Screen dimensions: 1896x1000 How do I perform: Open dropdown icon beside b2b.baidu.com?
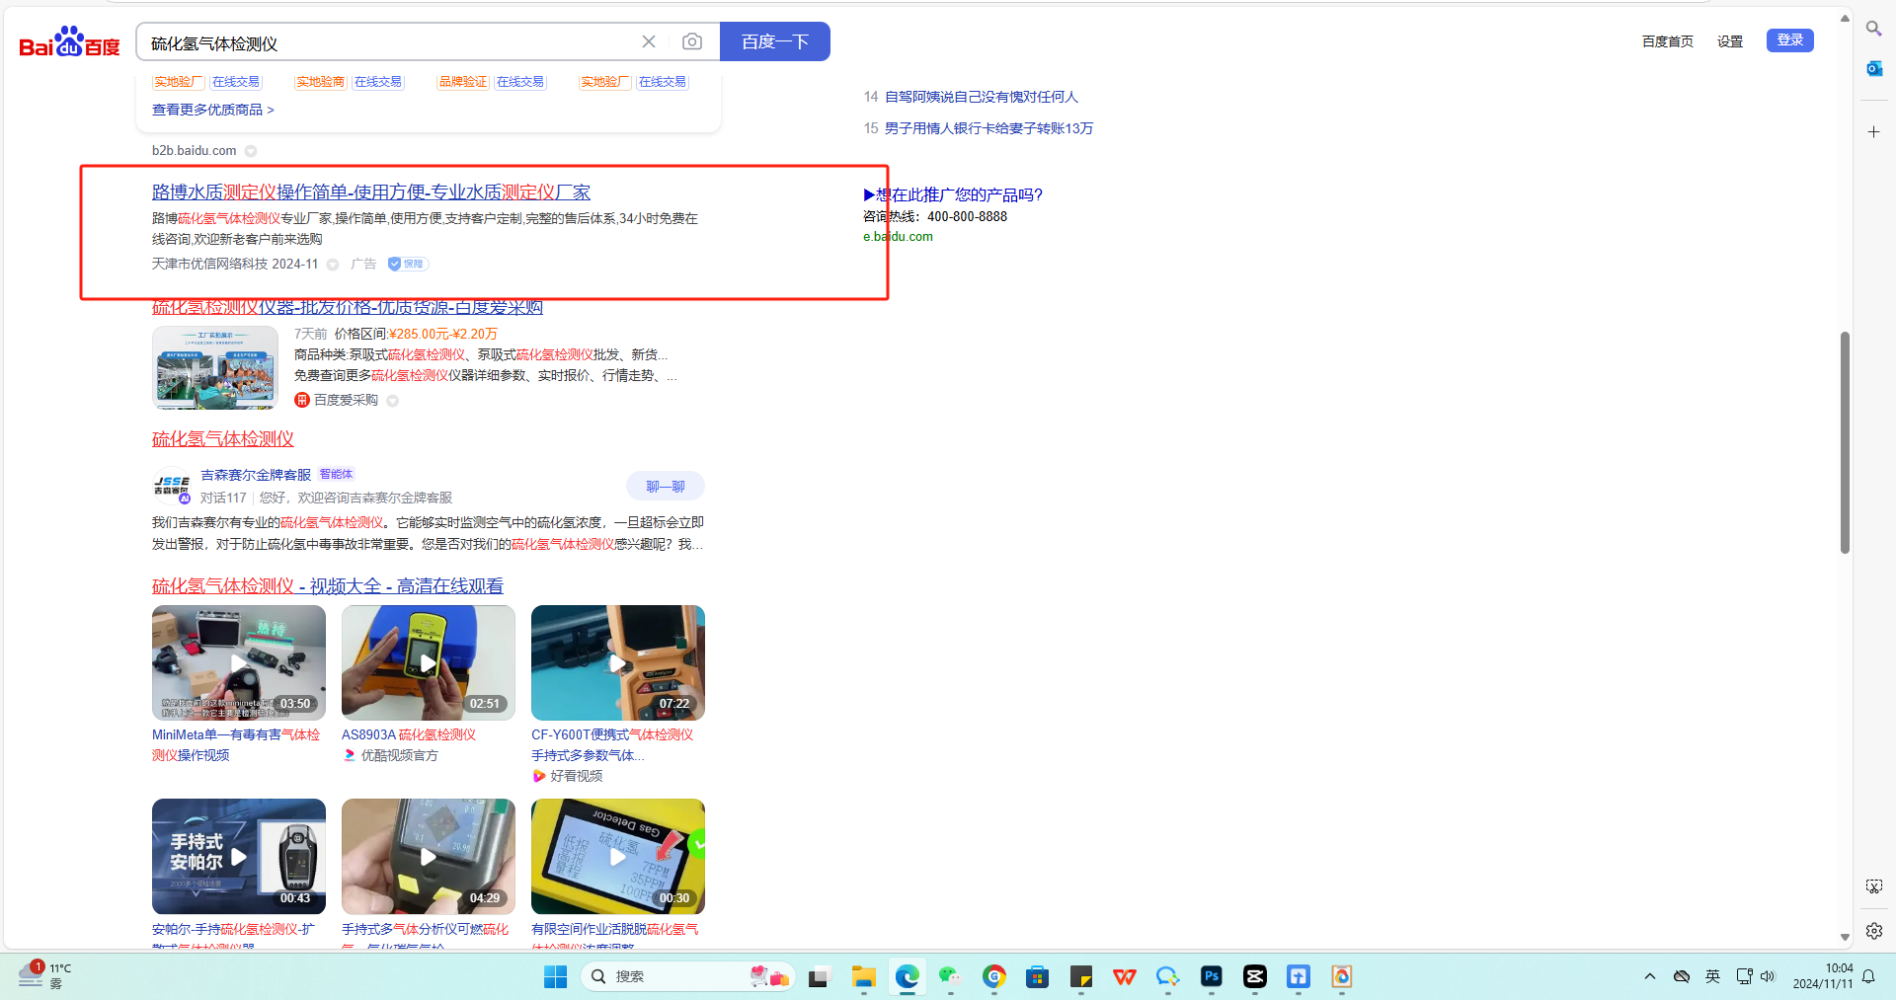tap(251, 151)
